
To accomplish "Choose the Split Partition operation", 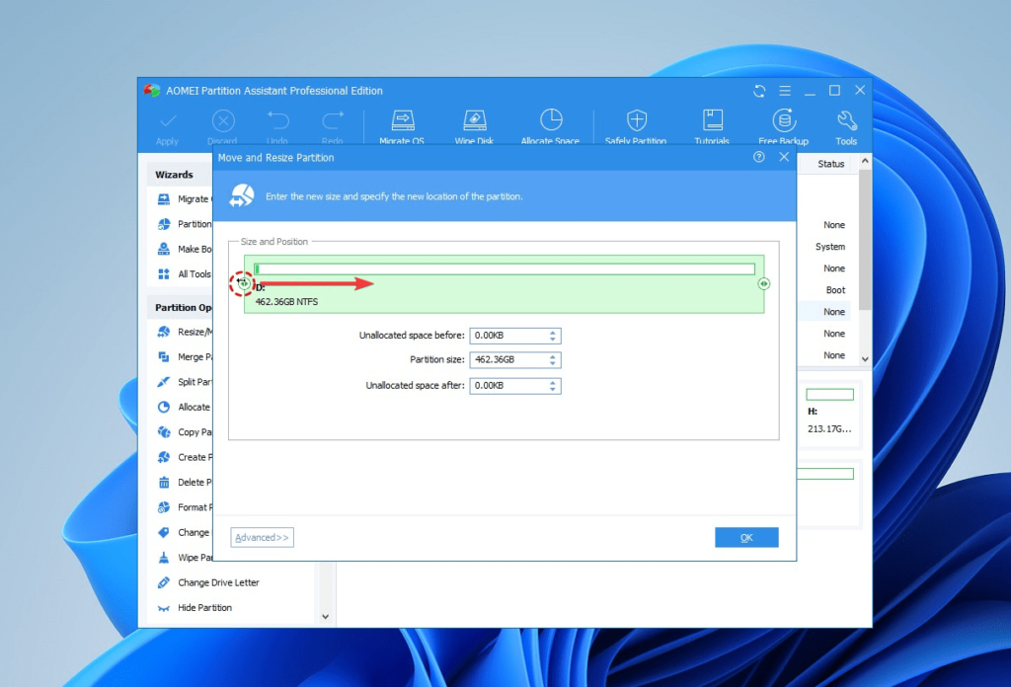I will click(190, 382).
